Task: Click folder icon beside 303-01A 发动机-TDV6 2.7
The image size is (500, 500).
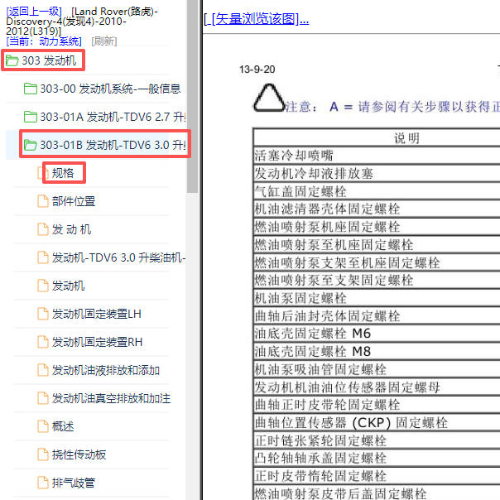Action: 31,117
